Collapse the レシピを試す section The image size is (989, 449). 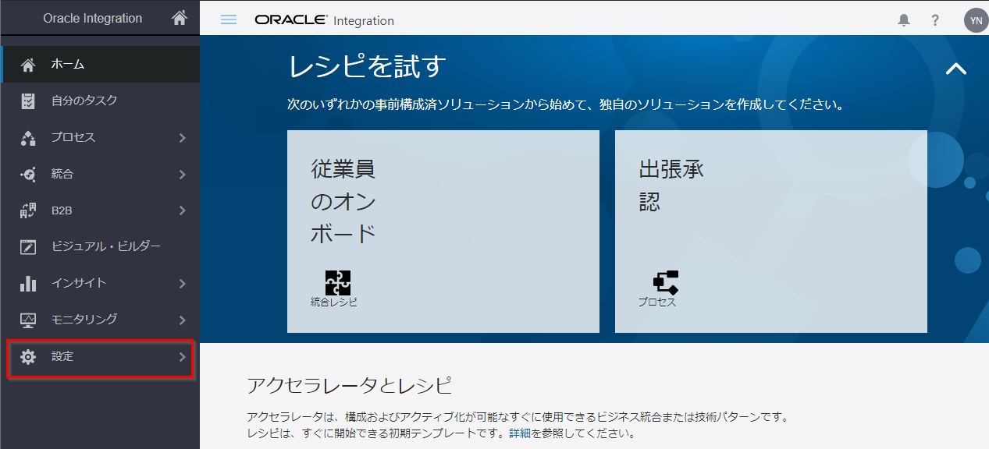pos(955,69)
